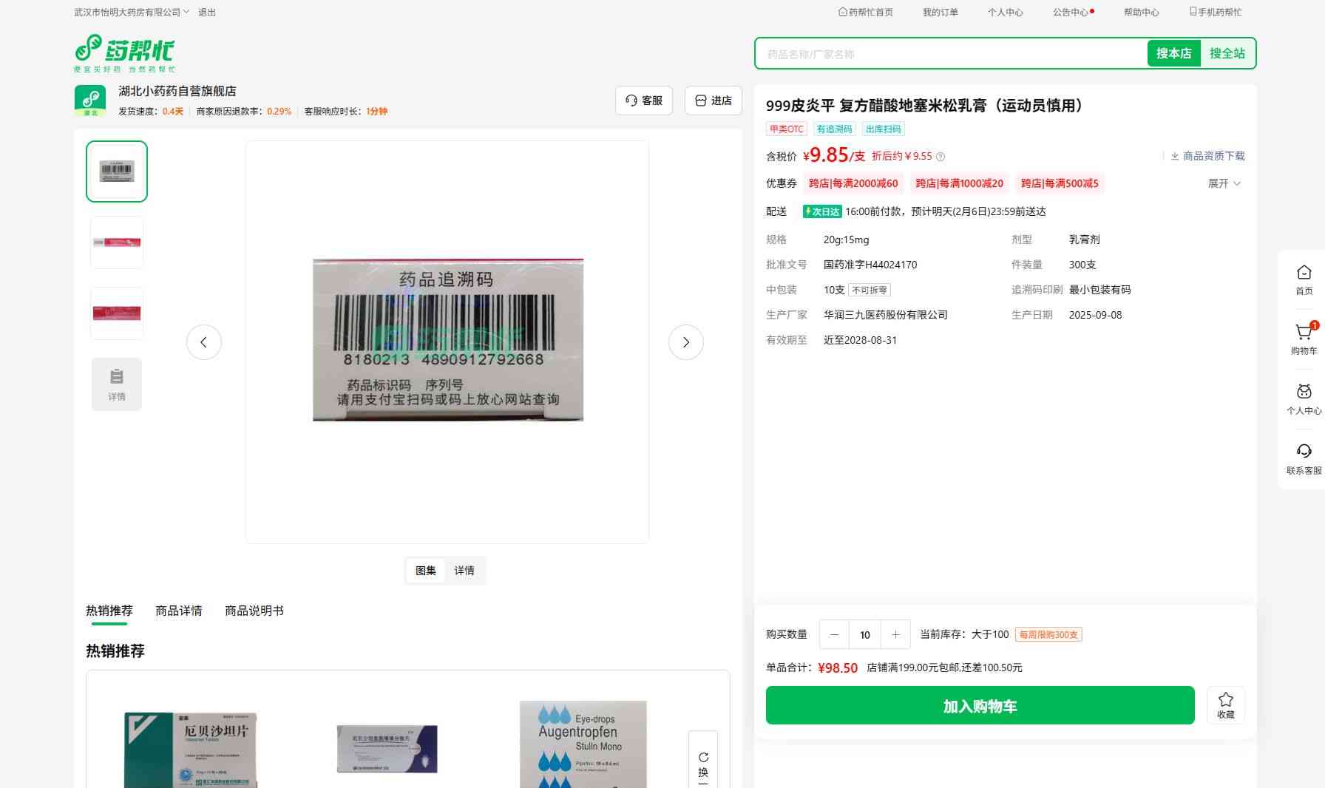Click the contact customer service headset icon
The width and height of the screenshot is (1325, 788).
pyautogui.click(x=1304, y=452)
